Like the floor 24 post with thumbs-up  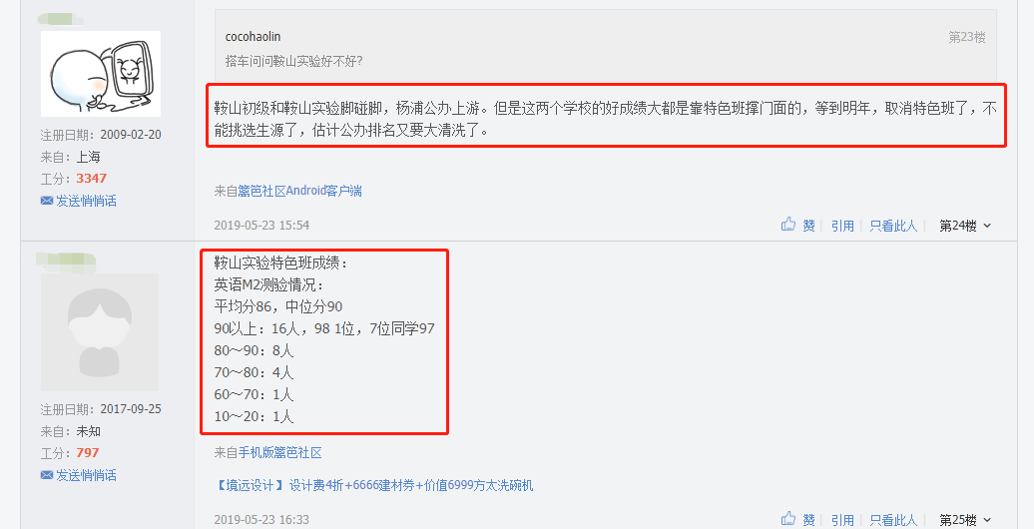788,225
